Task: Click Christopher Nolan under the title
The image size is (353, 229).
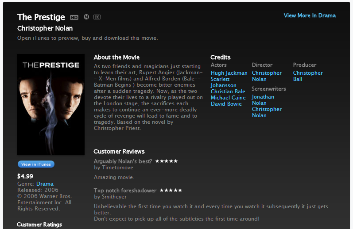Action: (x=45, y=29)
